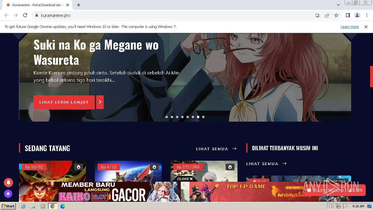Select the fourth carousel slide dot
This screenshot has width=373, height=210.
[182, 117]
